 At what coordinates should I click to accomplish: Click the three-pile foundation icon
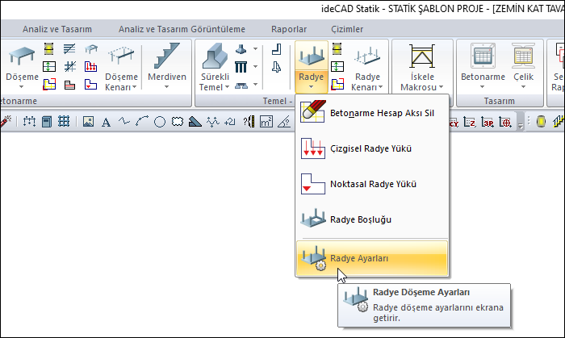(241, 67)
